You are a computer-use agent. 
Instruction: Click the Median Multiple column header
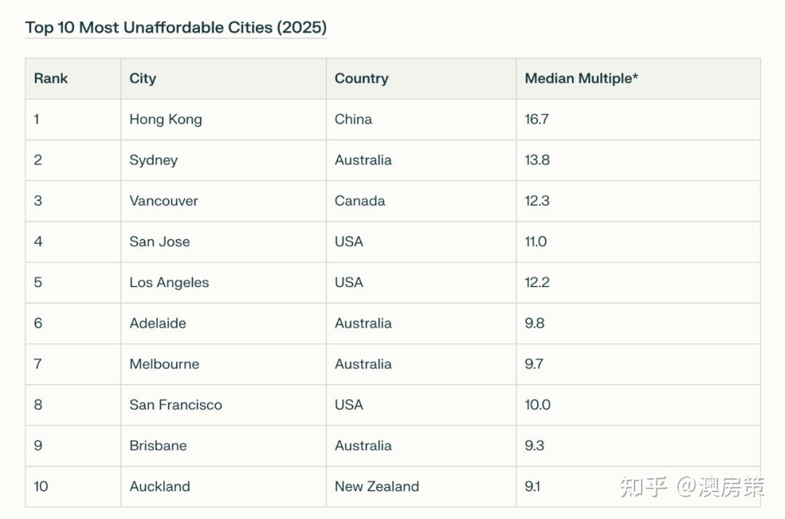click(581, 79)
